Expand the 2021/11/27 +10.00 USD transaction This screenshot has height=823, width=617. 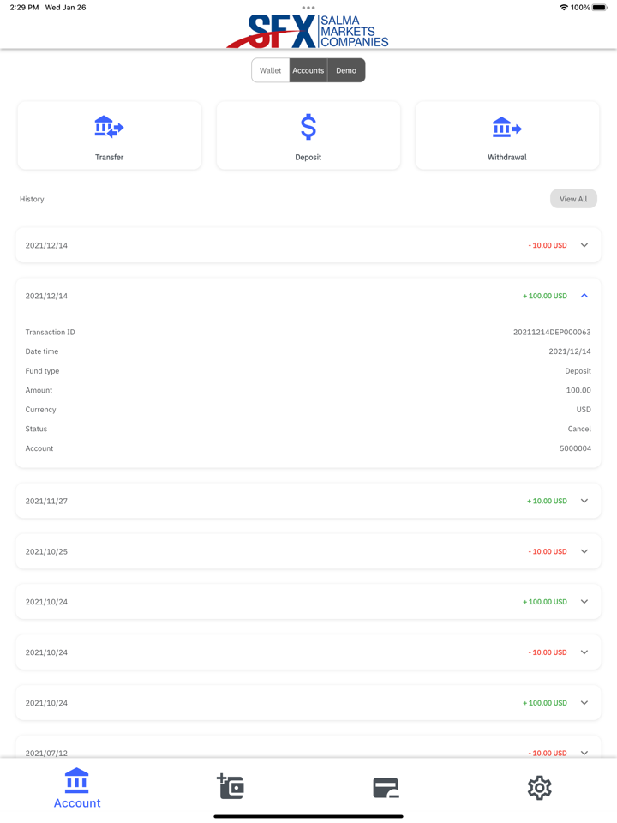(584, 501)
